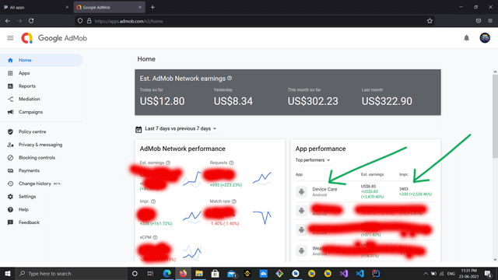Viewport: 498px width, 280px height.
Task: Click Last month US$322.90 value
Action: [x=387, y=101]
